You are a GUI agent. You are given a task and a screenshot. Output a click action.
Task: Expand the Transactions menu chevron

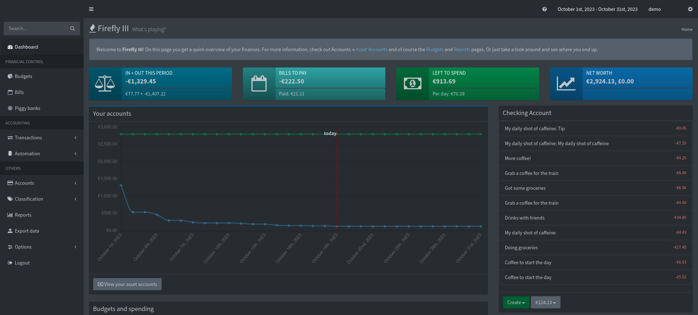coord(76,138)
